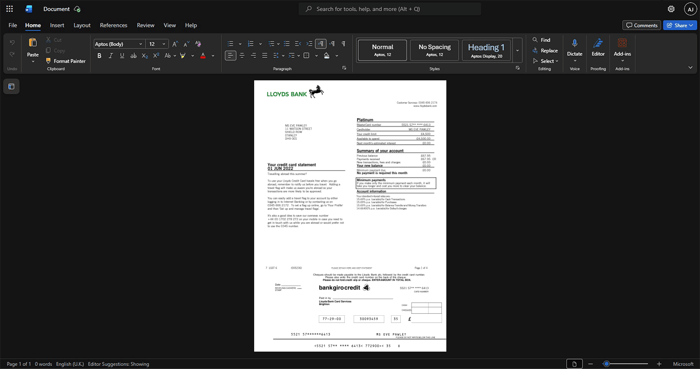
Task: Click the Dictate microphone icon
Action: click(574, 43)
